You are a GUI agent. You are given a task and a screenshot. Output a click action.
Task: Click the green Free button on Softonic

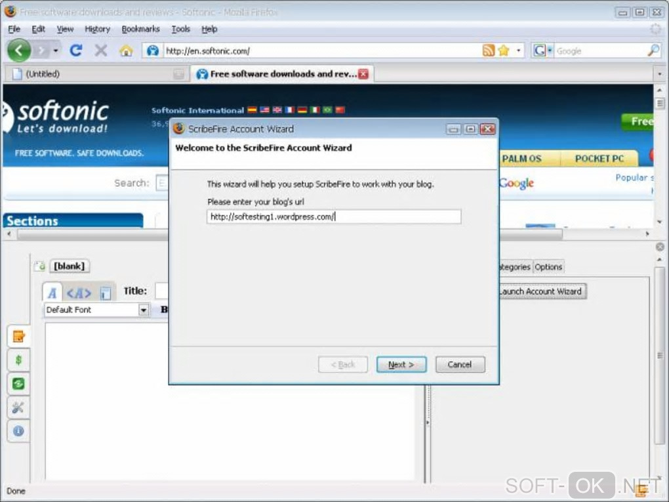click(638, 121)
